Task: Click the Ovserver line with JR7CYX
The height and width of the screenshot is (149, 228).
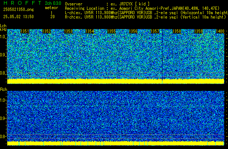Action: pyautogui.click(x=107, y=4)
